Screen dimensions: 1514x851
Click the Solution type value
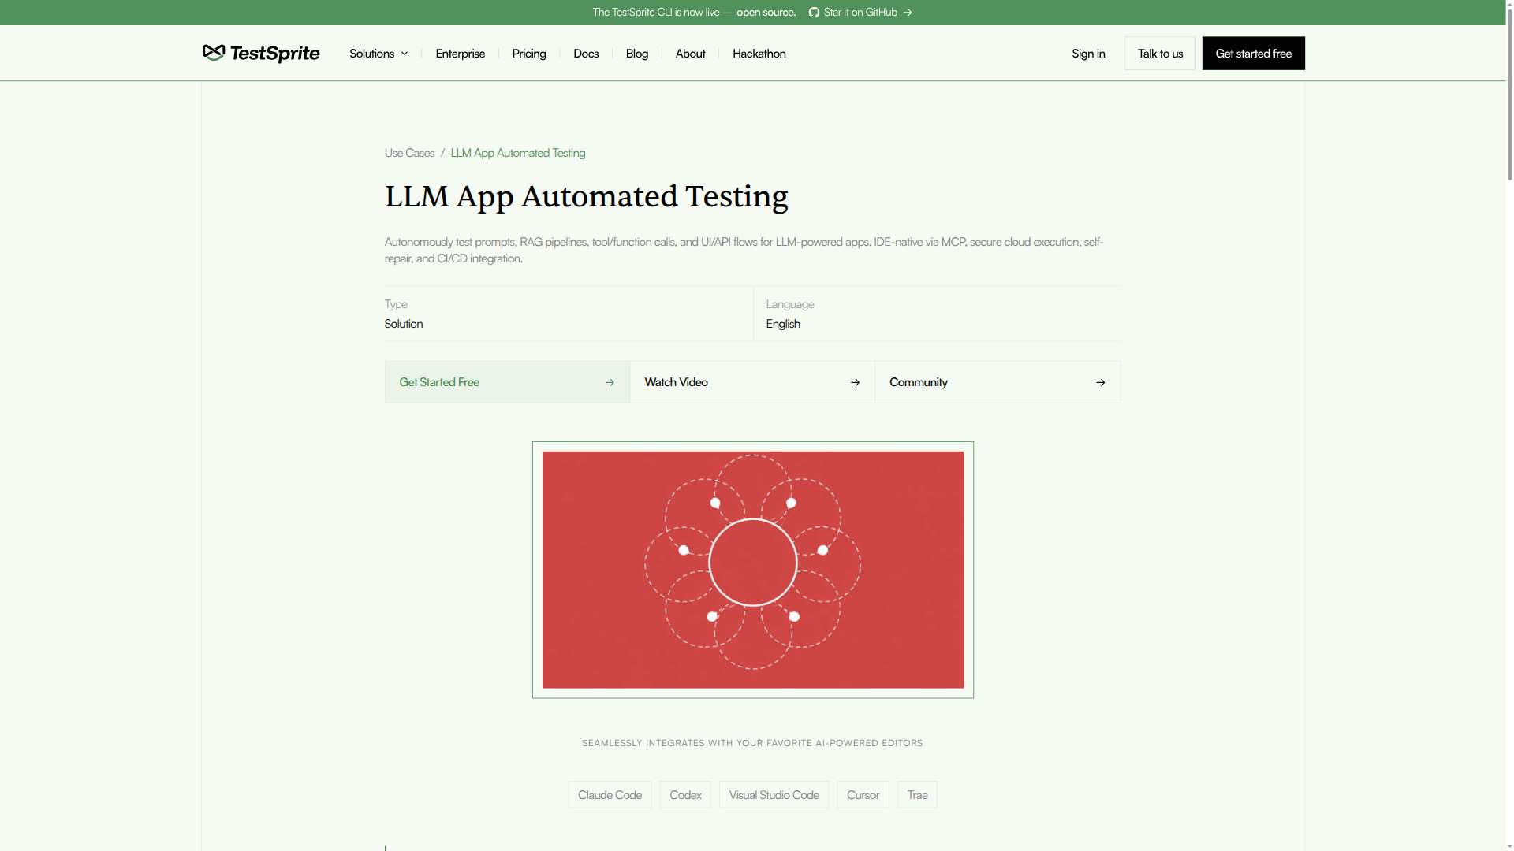(x=404, y=324)
